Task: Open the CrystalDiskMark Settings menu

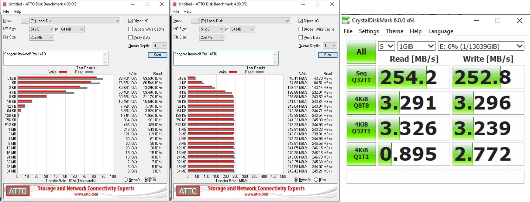Action: 369,31
